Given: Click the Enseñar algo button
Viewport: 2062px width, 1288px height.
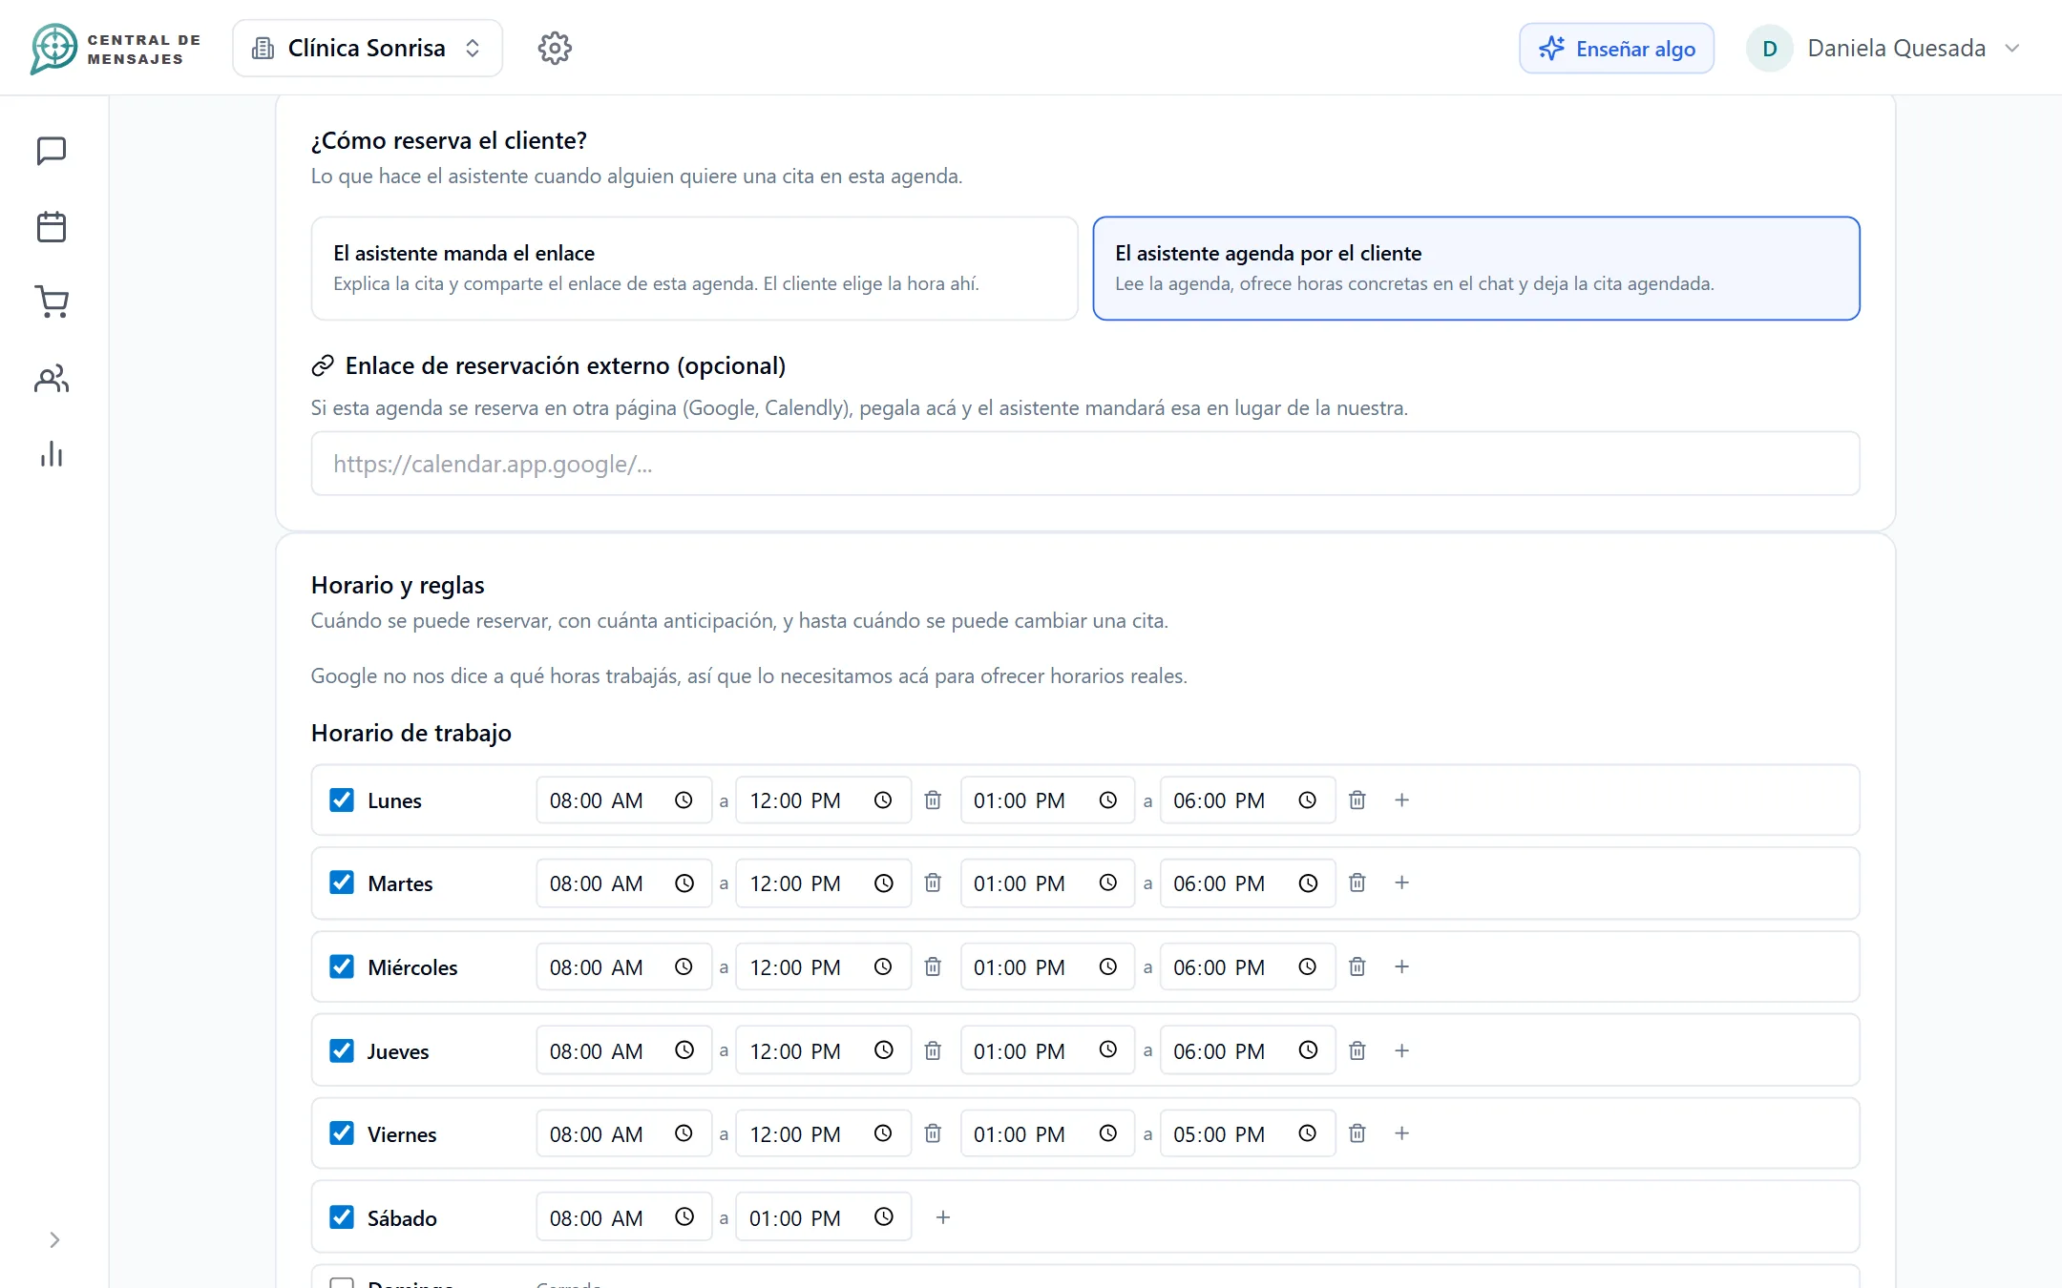Looking at the screenshot, I should 1616,48.
